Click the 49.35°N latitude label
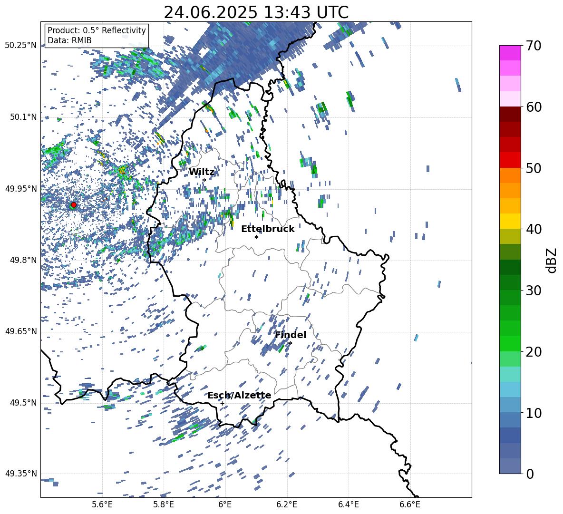The width and height of the screenshot is (563, 514). click(21, 474)
